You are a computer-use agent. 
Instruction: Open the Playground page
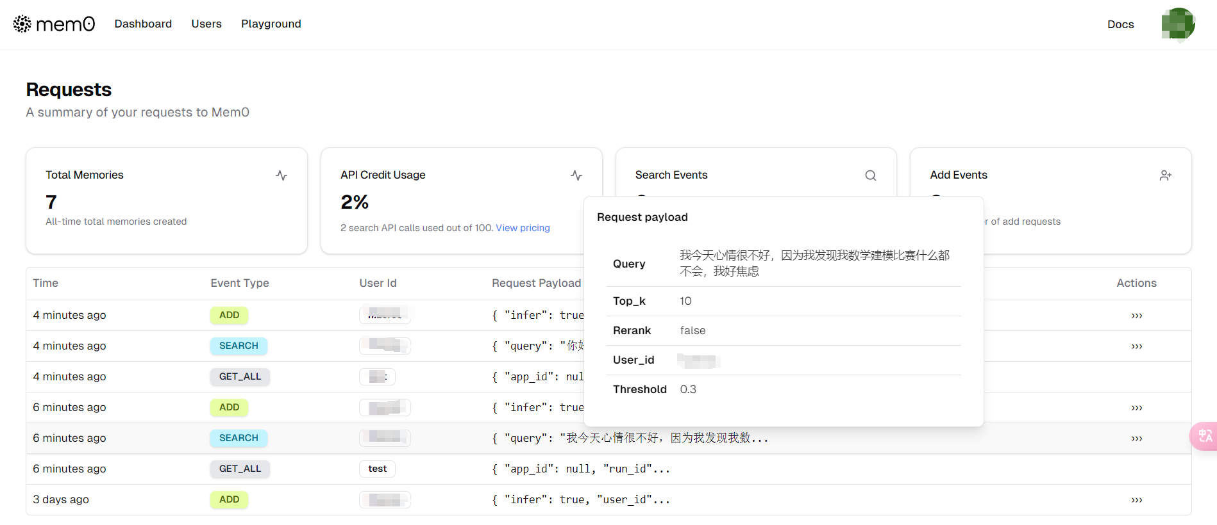[271, 24]
